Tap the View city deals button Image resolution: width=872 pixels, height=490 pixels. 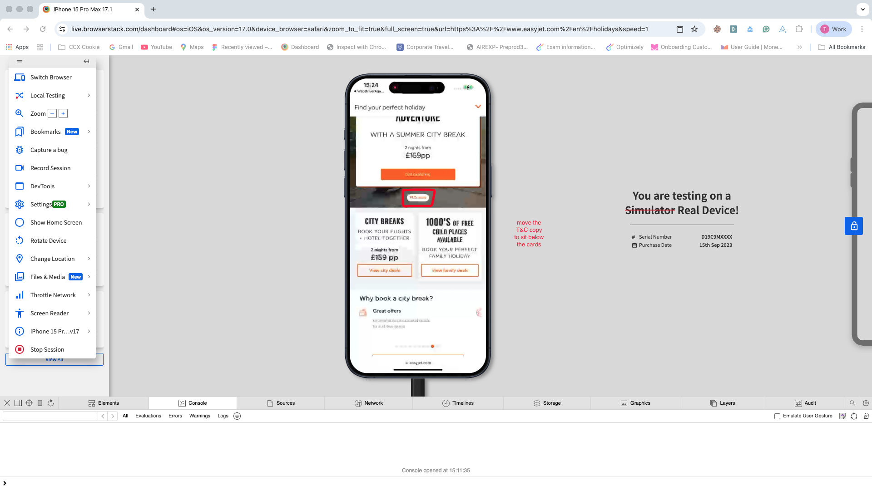[384, 270]
